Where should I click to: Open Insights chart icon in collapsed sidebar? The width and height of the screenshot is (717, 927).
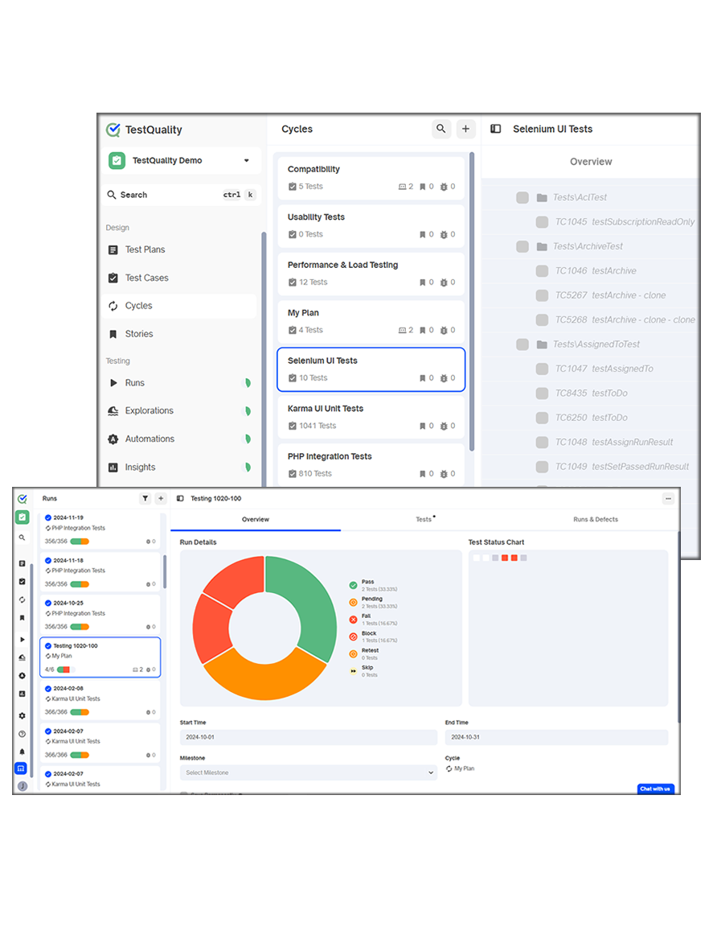[22, 694]
